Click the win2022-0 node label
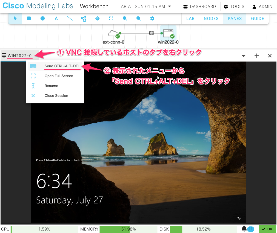Screen dimensions: 277x233 (168, 42)
